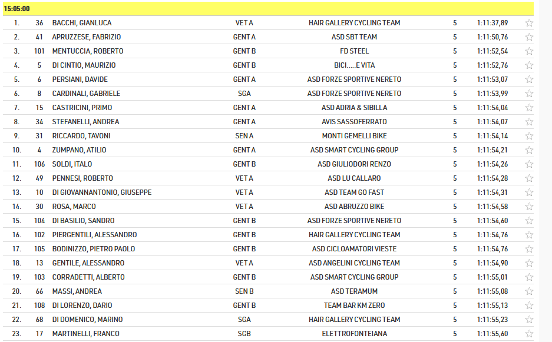This screenshot has width=552, height=342.
Task: Click the 15:05:00 yellow header bar
Action: tap(268, 9)
